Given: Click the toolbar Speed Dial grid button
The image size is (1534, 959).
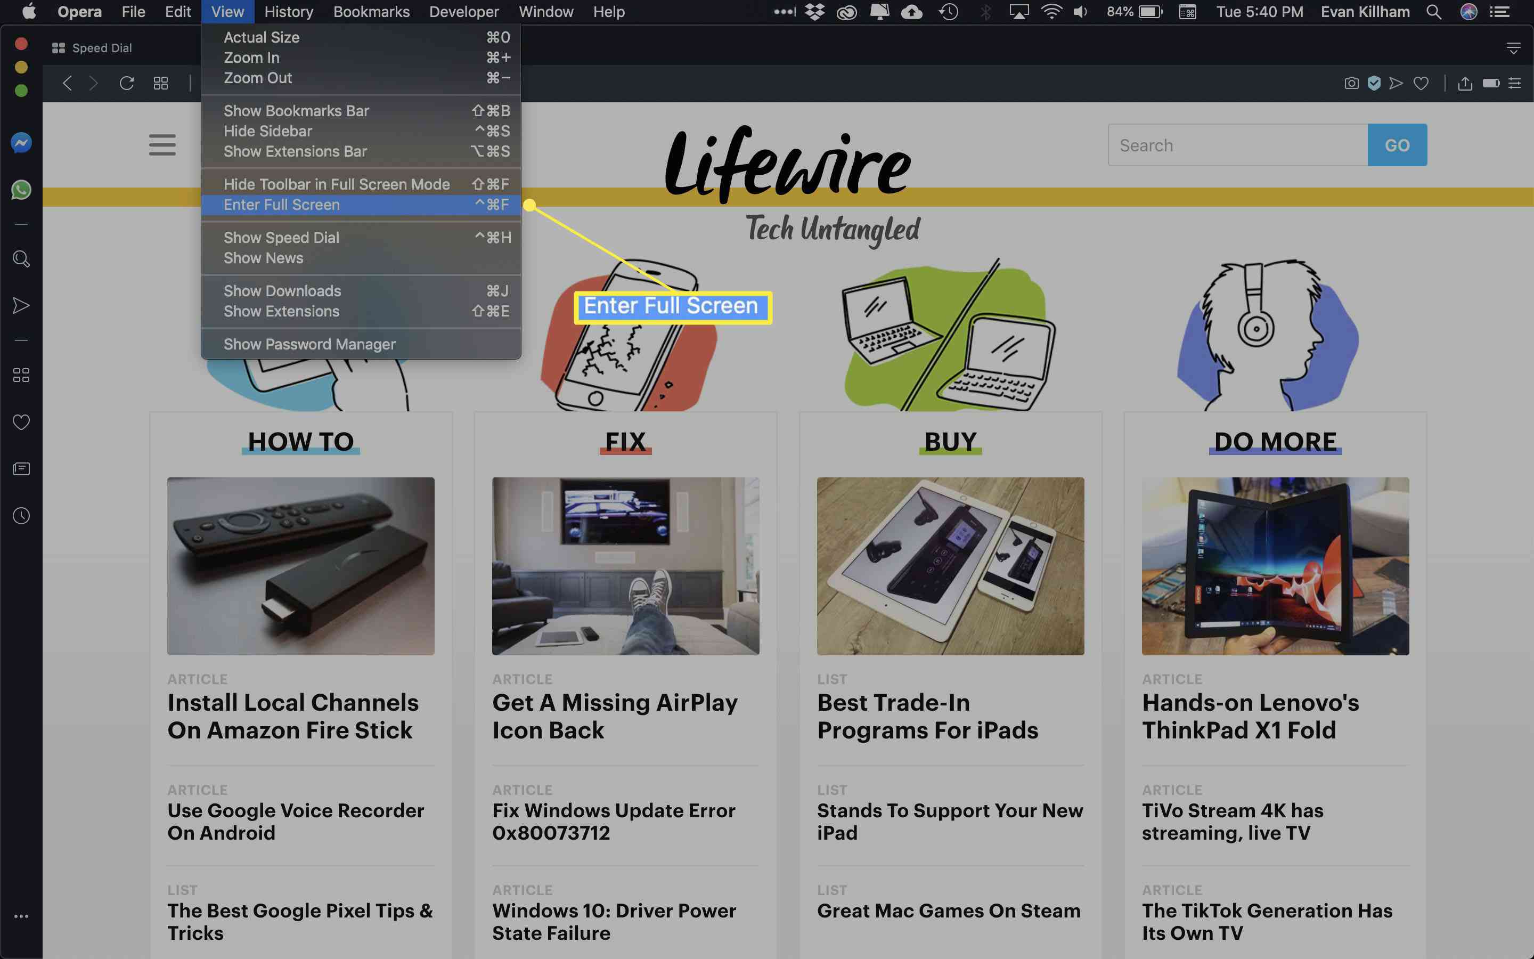Looking at the screenshot, I should tap(161, 83).
